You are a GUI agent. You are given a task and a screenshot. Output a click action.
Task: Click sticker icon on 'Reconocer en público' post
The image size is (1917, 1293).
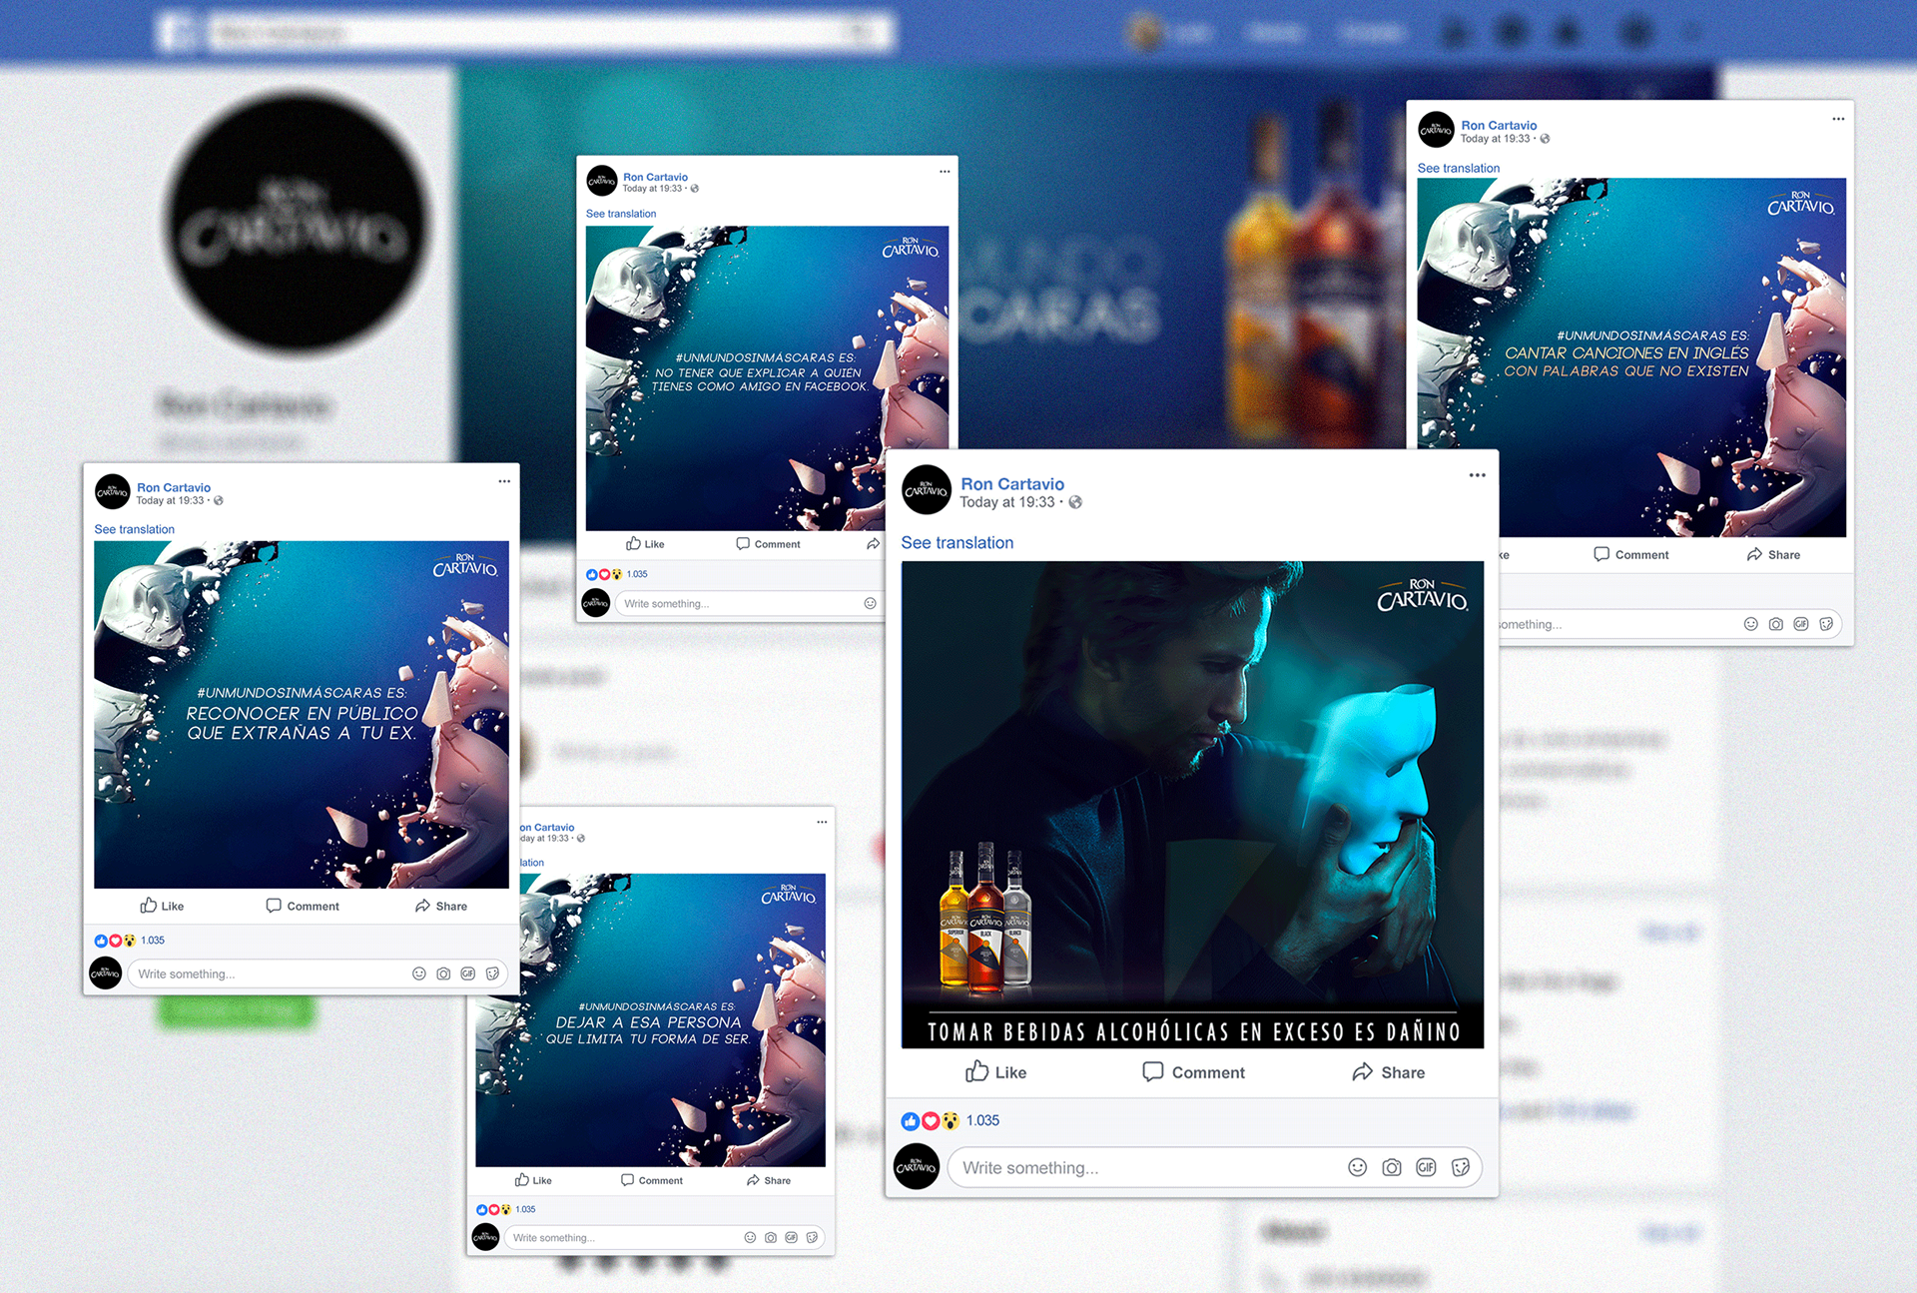(492, 973)
